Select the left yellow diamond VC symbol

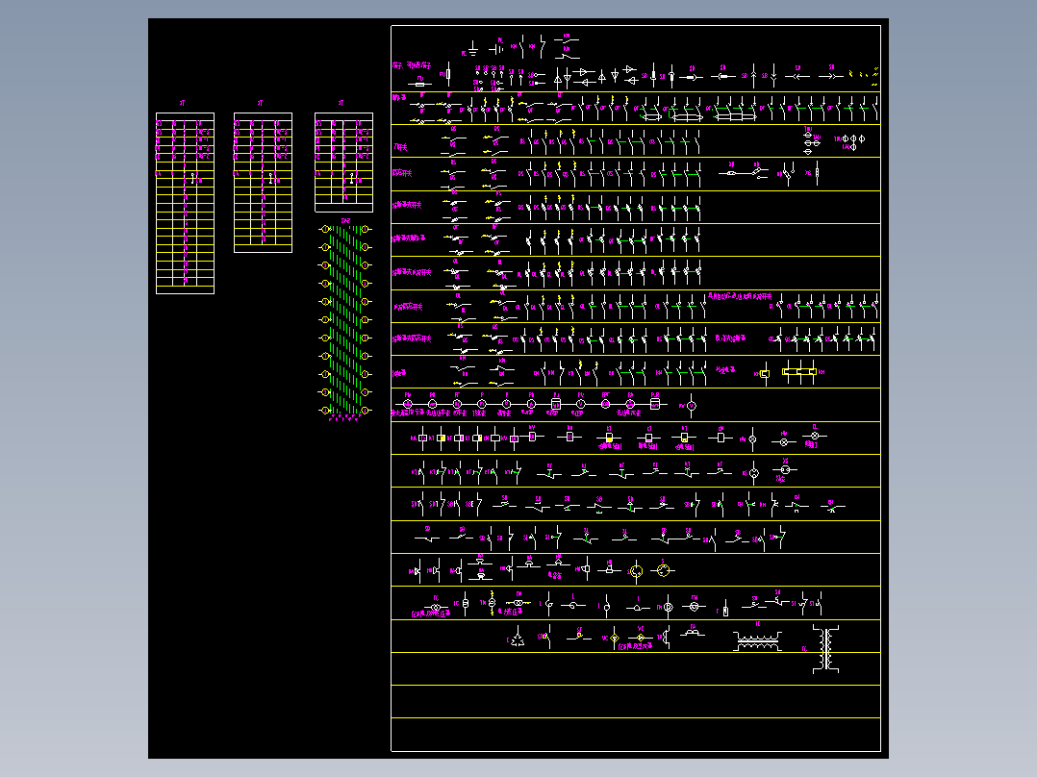[x=615, y=638]
